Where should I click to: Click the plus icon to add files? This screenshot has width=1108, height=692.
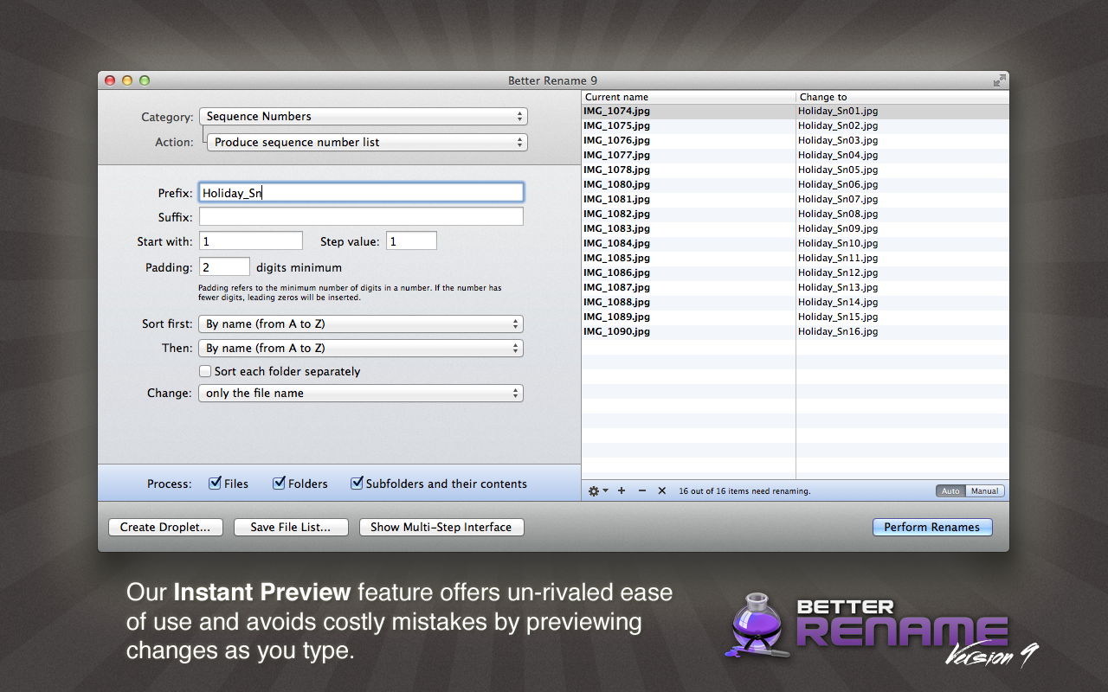622,490
